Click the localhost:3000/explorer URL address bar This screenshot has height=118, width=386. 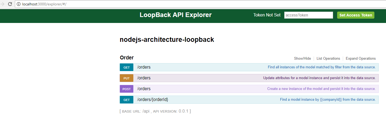[x=200, y=4]
